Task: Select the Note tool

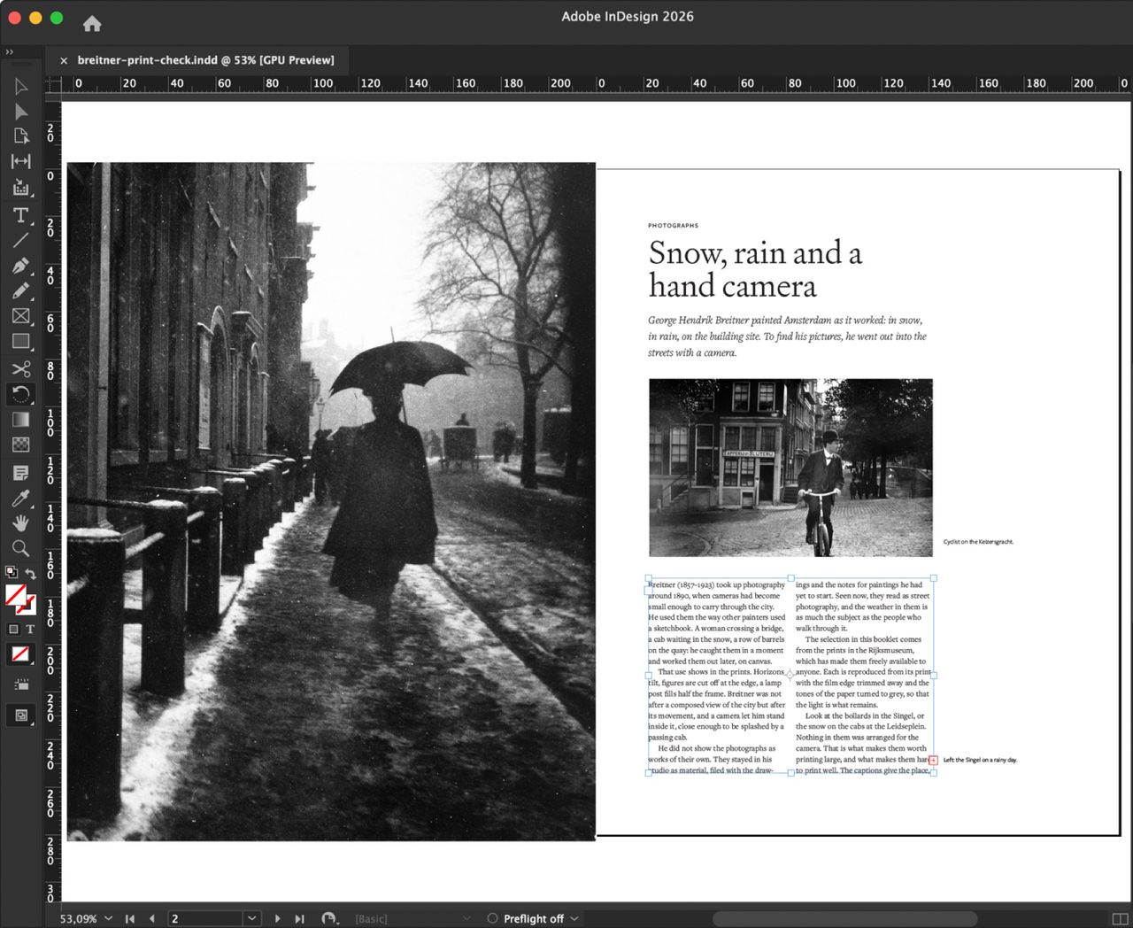Action: [x=21, y=473]
